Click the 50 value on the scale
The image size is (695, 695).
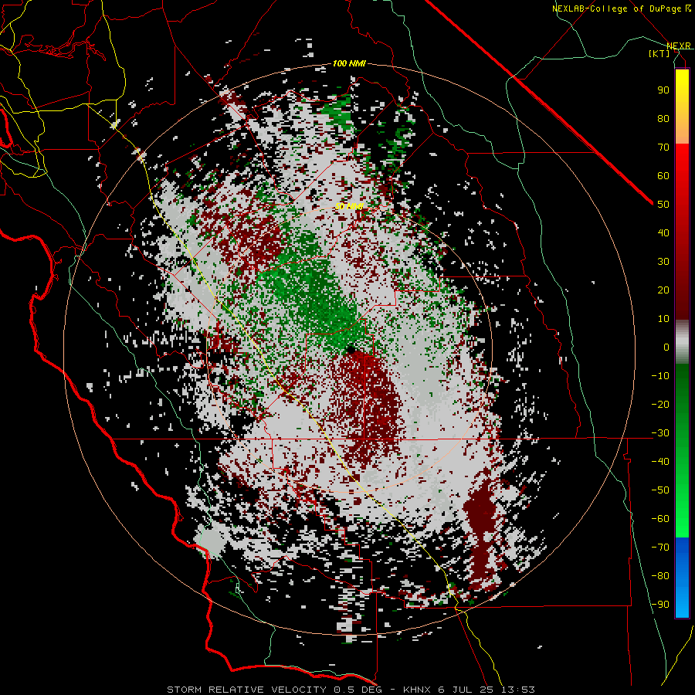point(663,205)
